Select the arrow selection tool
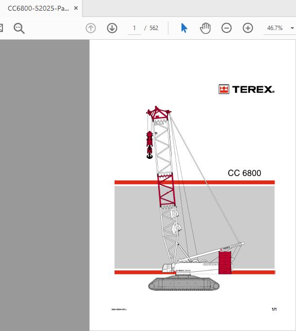Viewport: 296px width, 331px height. point(184,28)
